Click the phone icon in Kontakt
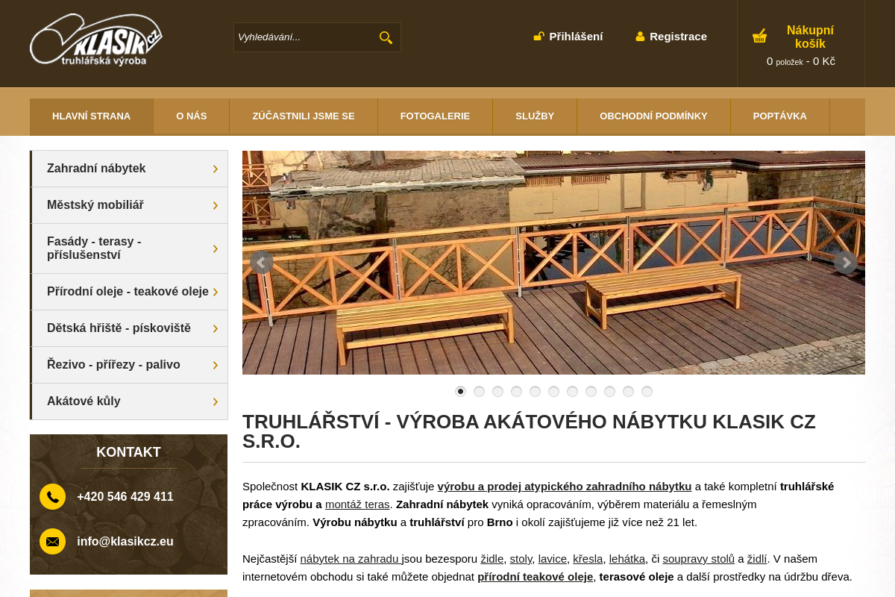This screenshot has width=895, height=597. [52, 497]
